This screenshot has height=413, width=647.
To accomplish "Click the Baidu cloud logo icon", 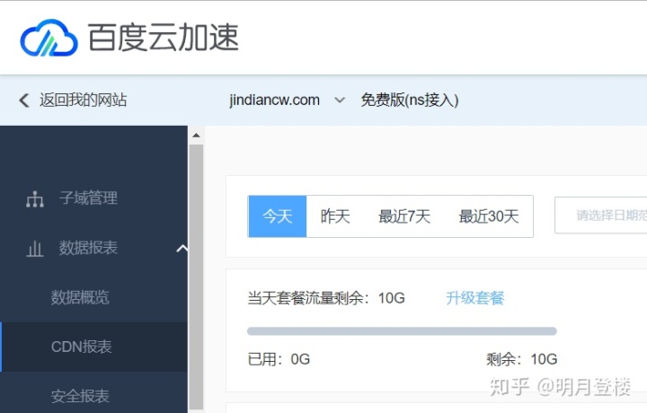I will tap(49, 38).
